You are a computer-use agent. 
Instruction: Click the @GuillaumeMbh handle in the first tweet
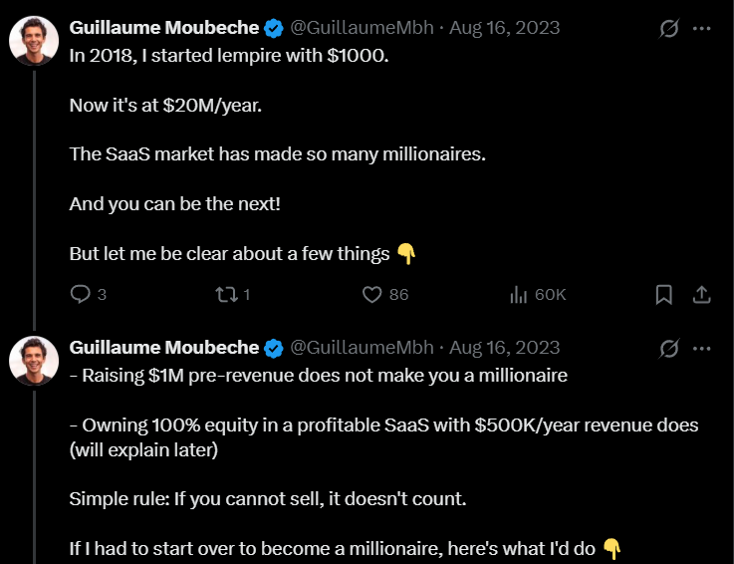click(x=362, y=27)
